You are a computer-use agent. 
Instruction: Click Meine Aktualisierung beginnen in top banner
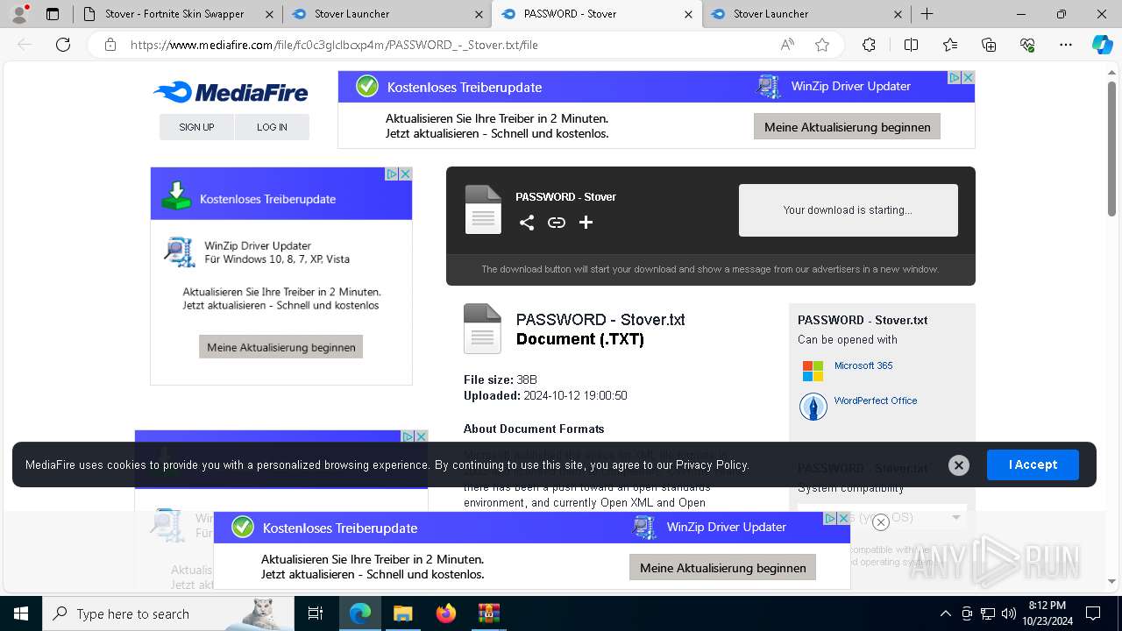(847, 126)
